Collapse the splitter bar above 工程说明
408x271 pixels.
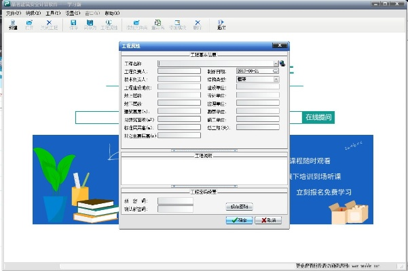[x=204, y=149]
